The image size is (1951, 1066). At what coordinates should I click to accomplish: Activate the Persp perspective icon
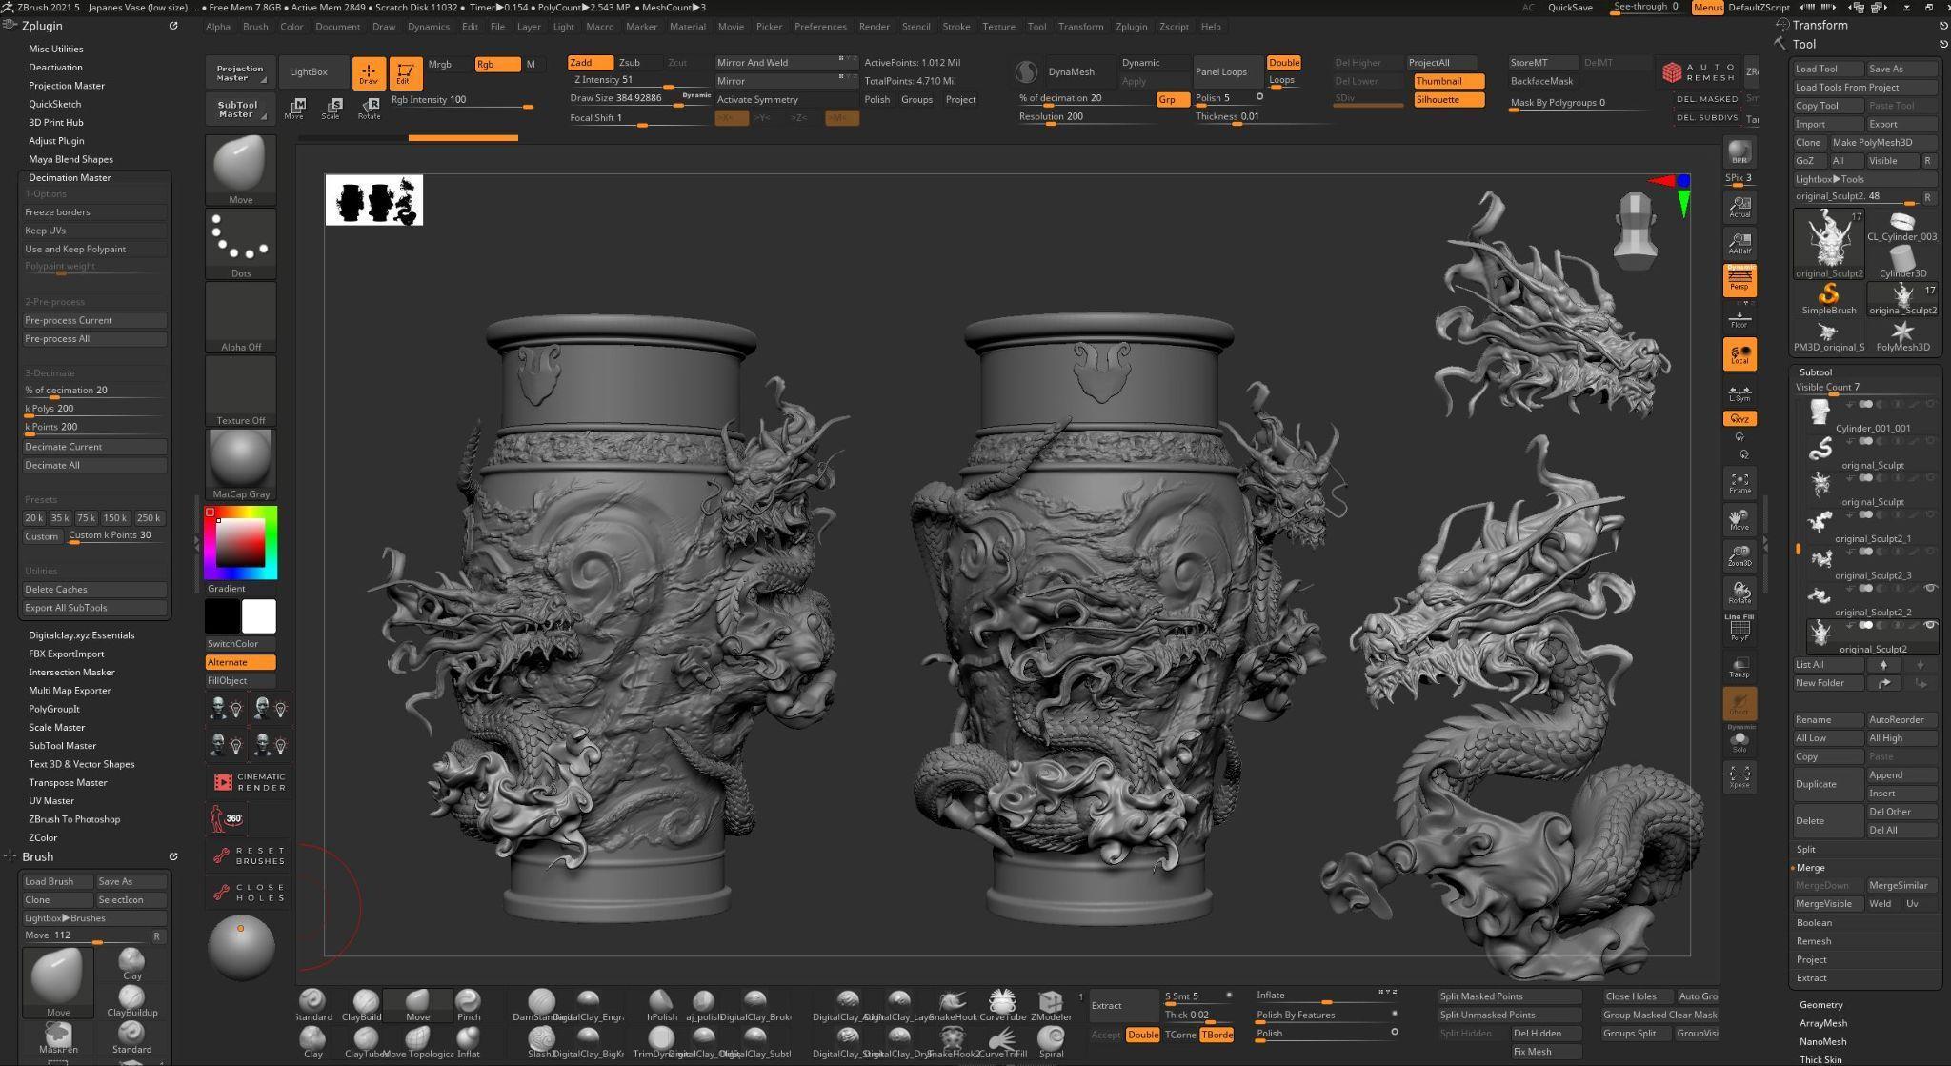coord(1740,280)
